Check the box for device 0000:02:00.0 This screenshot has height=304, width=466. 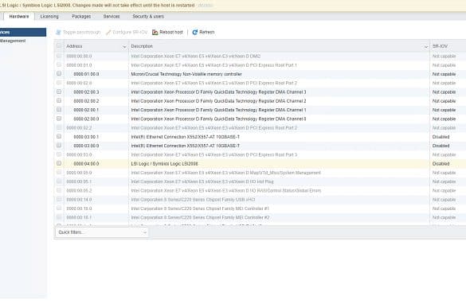pyautogui.click(x=59, y=118)
